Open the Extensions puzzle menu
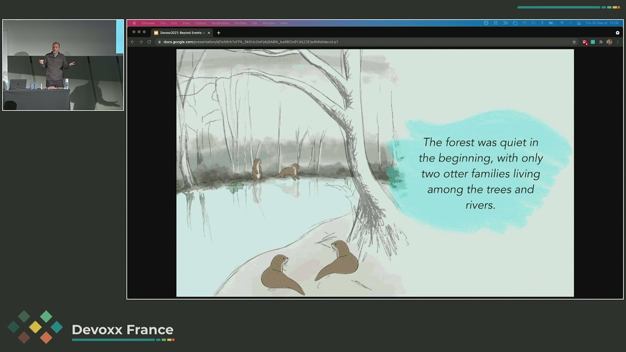 pos(601,42)
